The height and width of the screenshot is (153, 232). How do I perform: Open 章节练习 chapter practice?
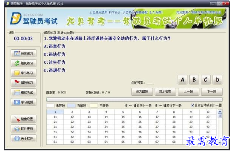[x=23, y=73]
